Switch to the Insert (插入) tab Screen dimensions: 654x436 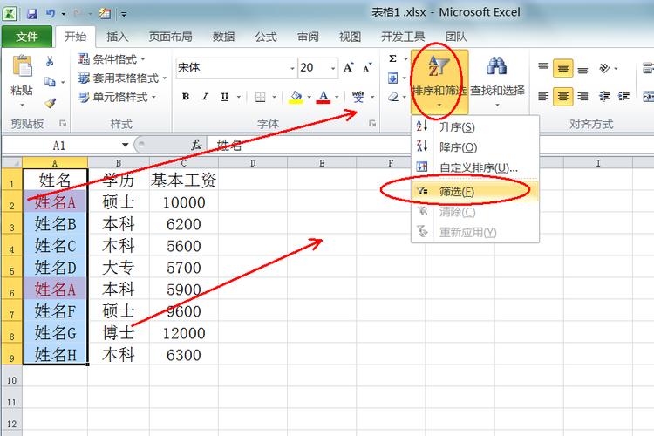(117, 37)
